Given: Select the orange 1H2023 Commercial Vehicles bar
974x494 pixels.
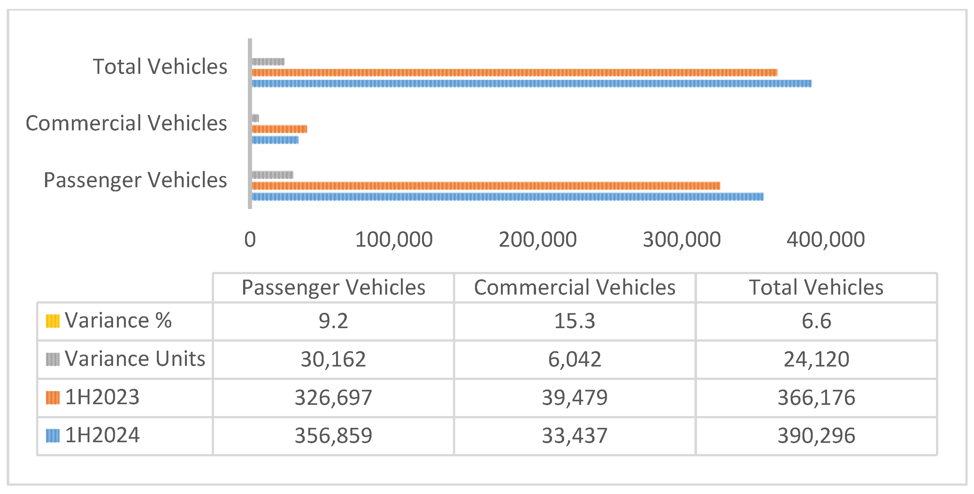Looking at the screenshot, I should point(280,129).
